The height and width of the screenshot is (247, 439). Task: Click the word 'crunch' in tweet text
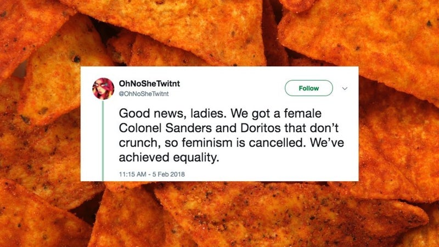(139, 143)
